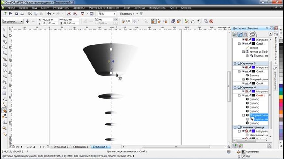Open the Path properties blend option
Image resolution: width=284 pixels, height=159 pixels.
tap(199, 21)
